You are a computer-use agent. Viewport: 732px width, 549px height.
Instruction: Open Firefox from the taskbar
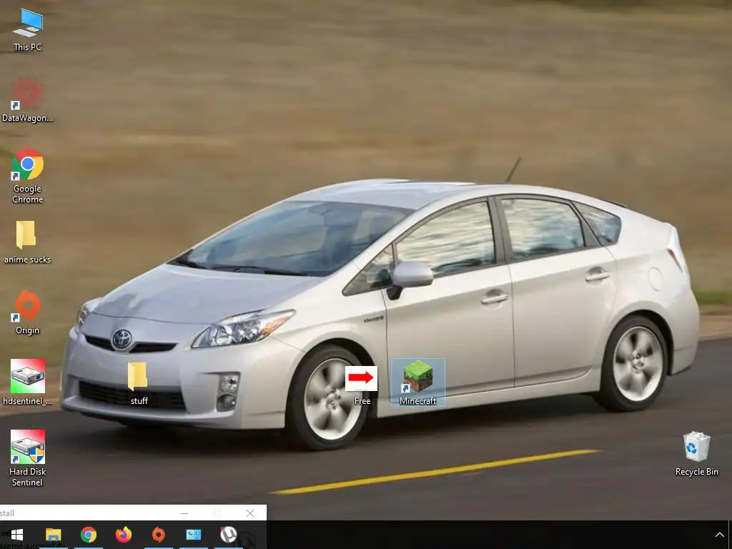pyautogui.click(x=123, y=535)
